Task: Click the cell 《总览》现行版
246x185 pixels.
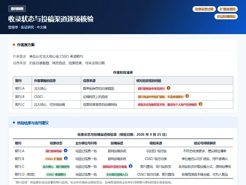Action: click(156, 151)
